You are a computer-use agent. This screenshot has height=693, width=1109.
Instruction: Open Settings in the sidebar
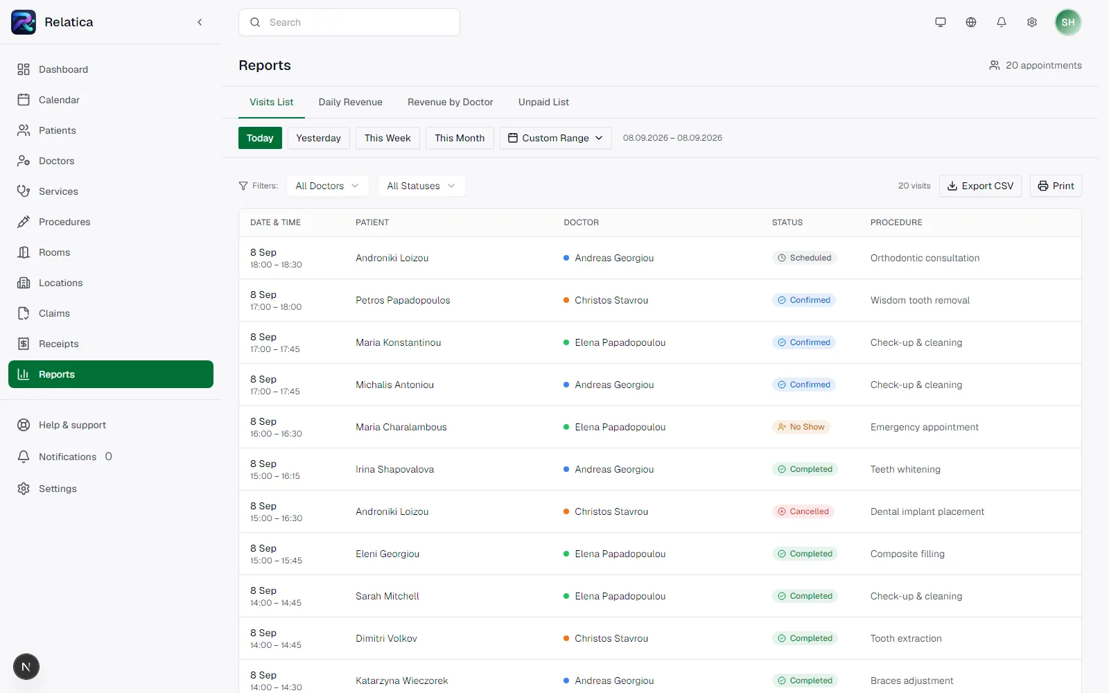coord(111,489)
